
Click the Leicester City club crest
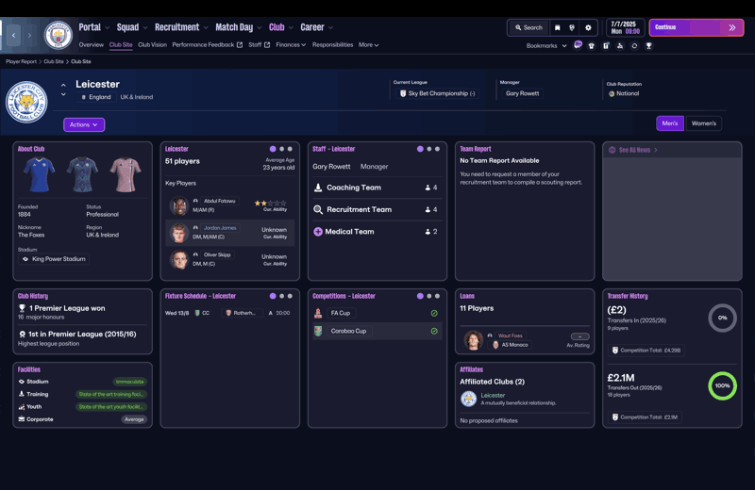point(26,102)
